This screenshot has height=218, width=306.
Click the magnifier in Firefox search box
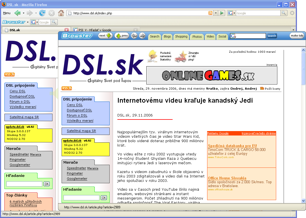coord(284,13)
